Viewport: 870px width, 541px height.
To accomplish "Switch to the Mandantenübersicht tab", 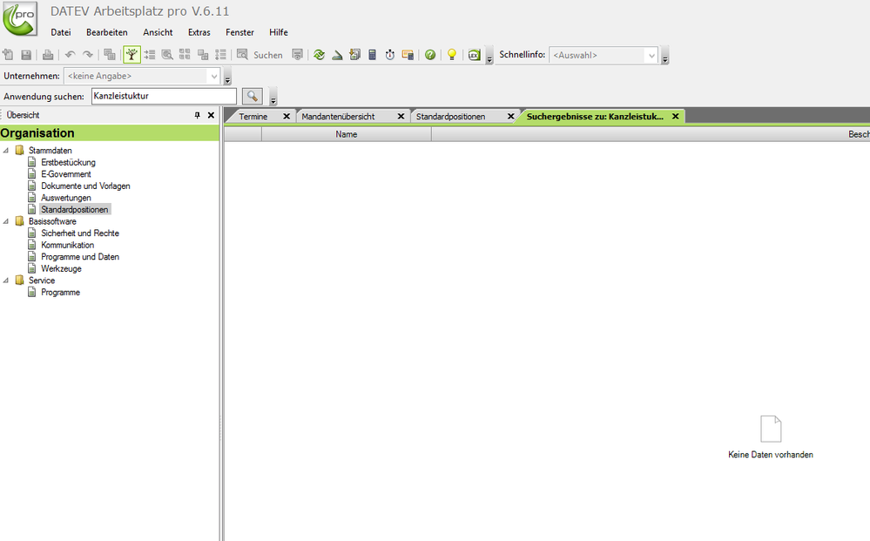I will [x=339, y=117].
